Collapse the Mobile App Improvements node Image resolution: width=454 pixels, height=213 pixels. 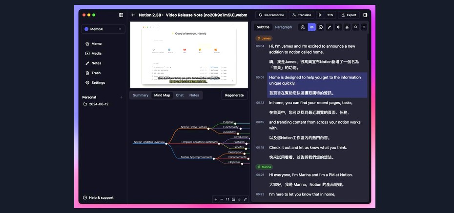coord(214,159)
